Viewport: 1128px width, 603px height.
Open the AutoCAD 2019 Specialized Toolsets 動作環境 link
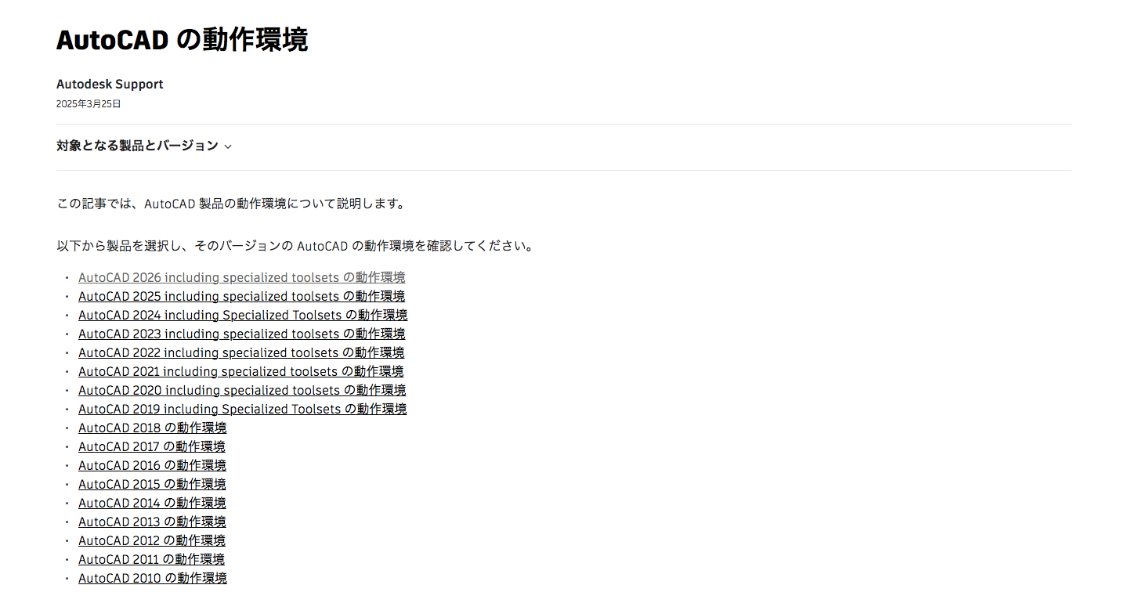243,409
